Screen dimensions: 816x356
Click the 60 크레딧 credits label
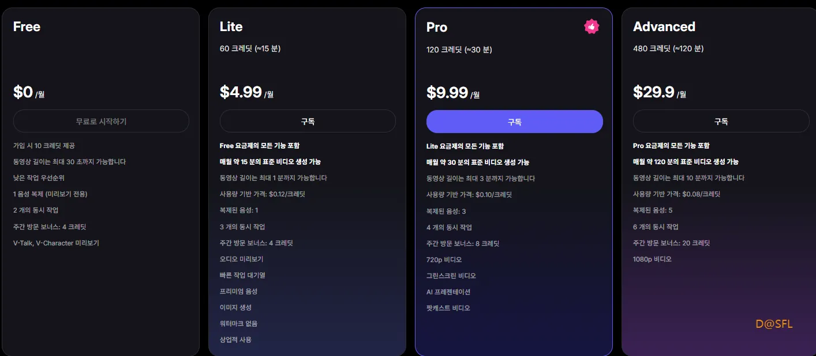250,49
